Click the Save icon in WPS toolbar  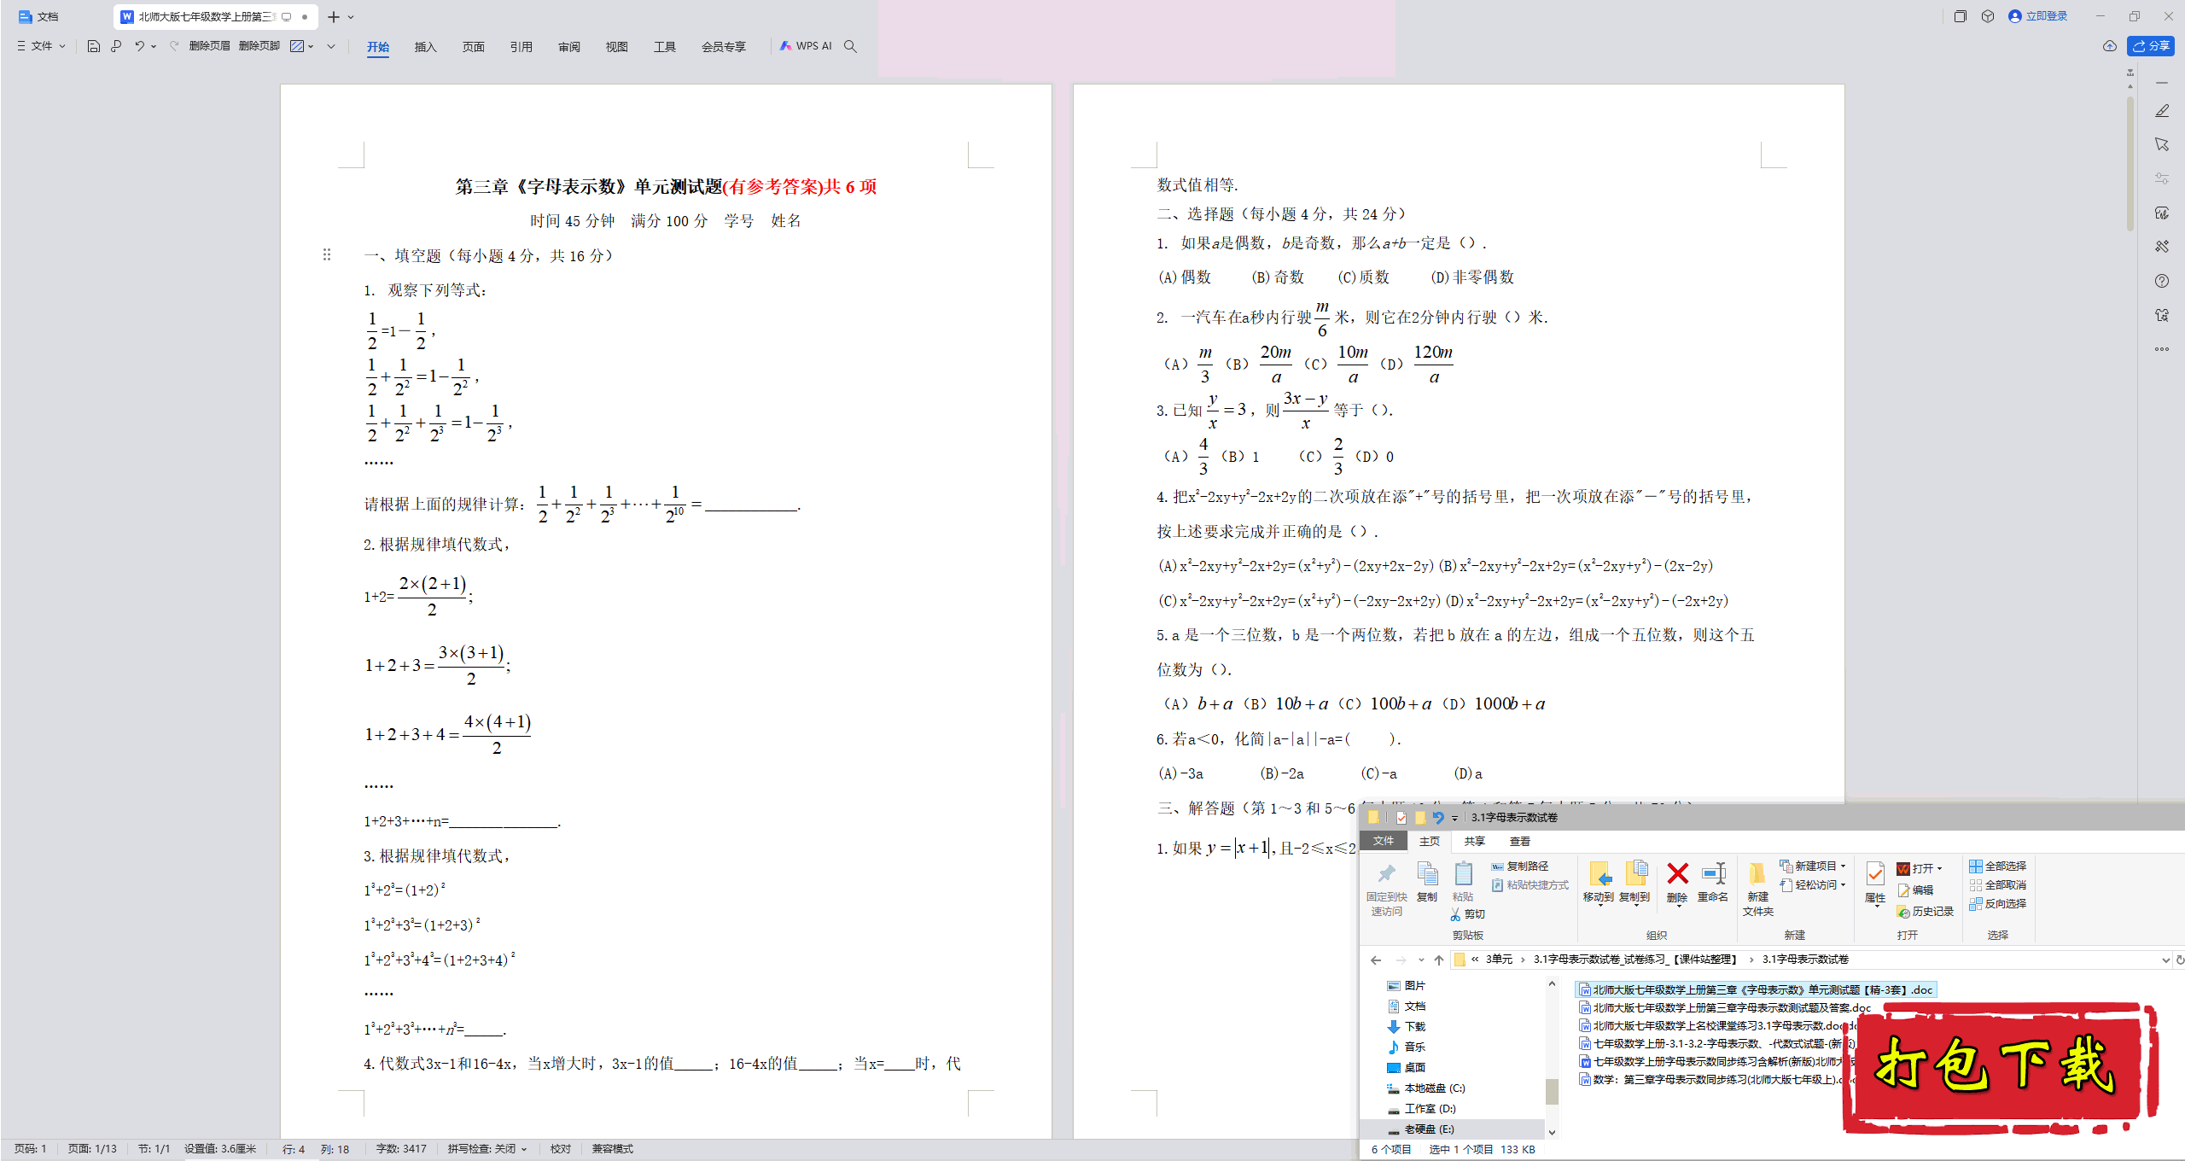[93, 46]
